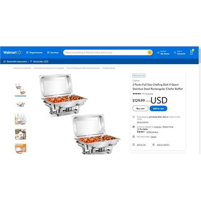The height and width of the screenshot is (201, 201).
Task: Click Add to list
Action: (x=141, y=145)
